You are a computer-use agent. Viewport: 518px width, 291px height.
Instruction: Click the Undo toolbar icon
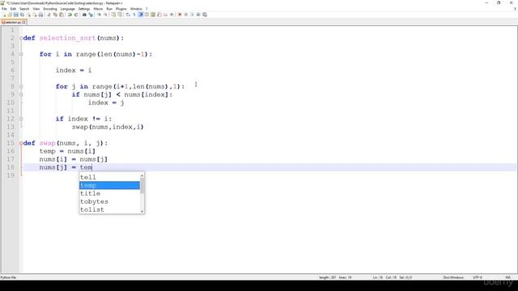[70, 15]
